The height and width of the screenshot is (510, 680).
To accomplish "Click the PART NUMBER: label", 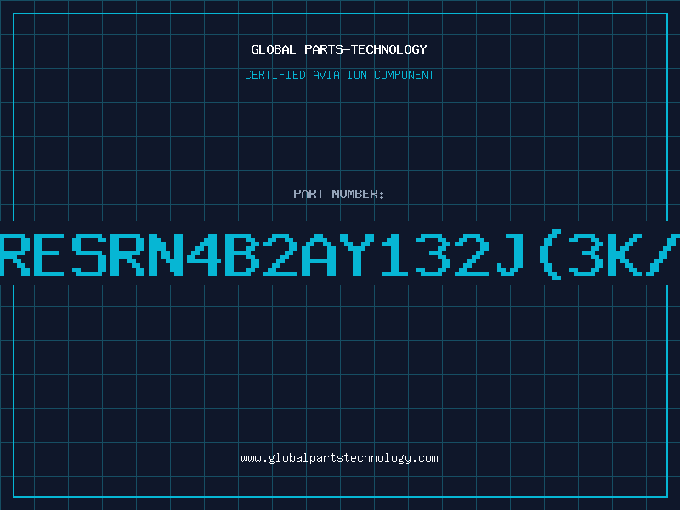I will tap(338, 194).
